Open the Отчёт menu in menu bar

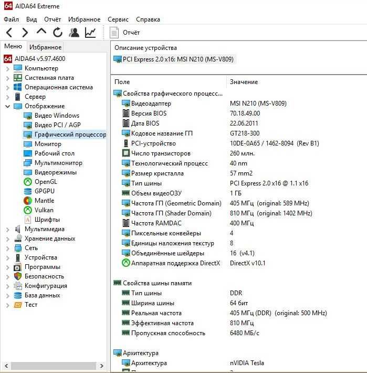click(x=53, y=19)
